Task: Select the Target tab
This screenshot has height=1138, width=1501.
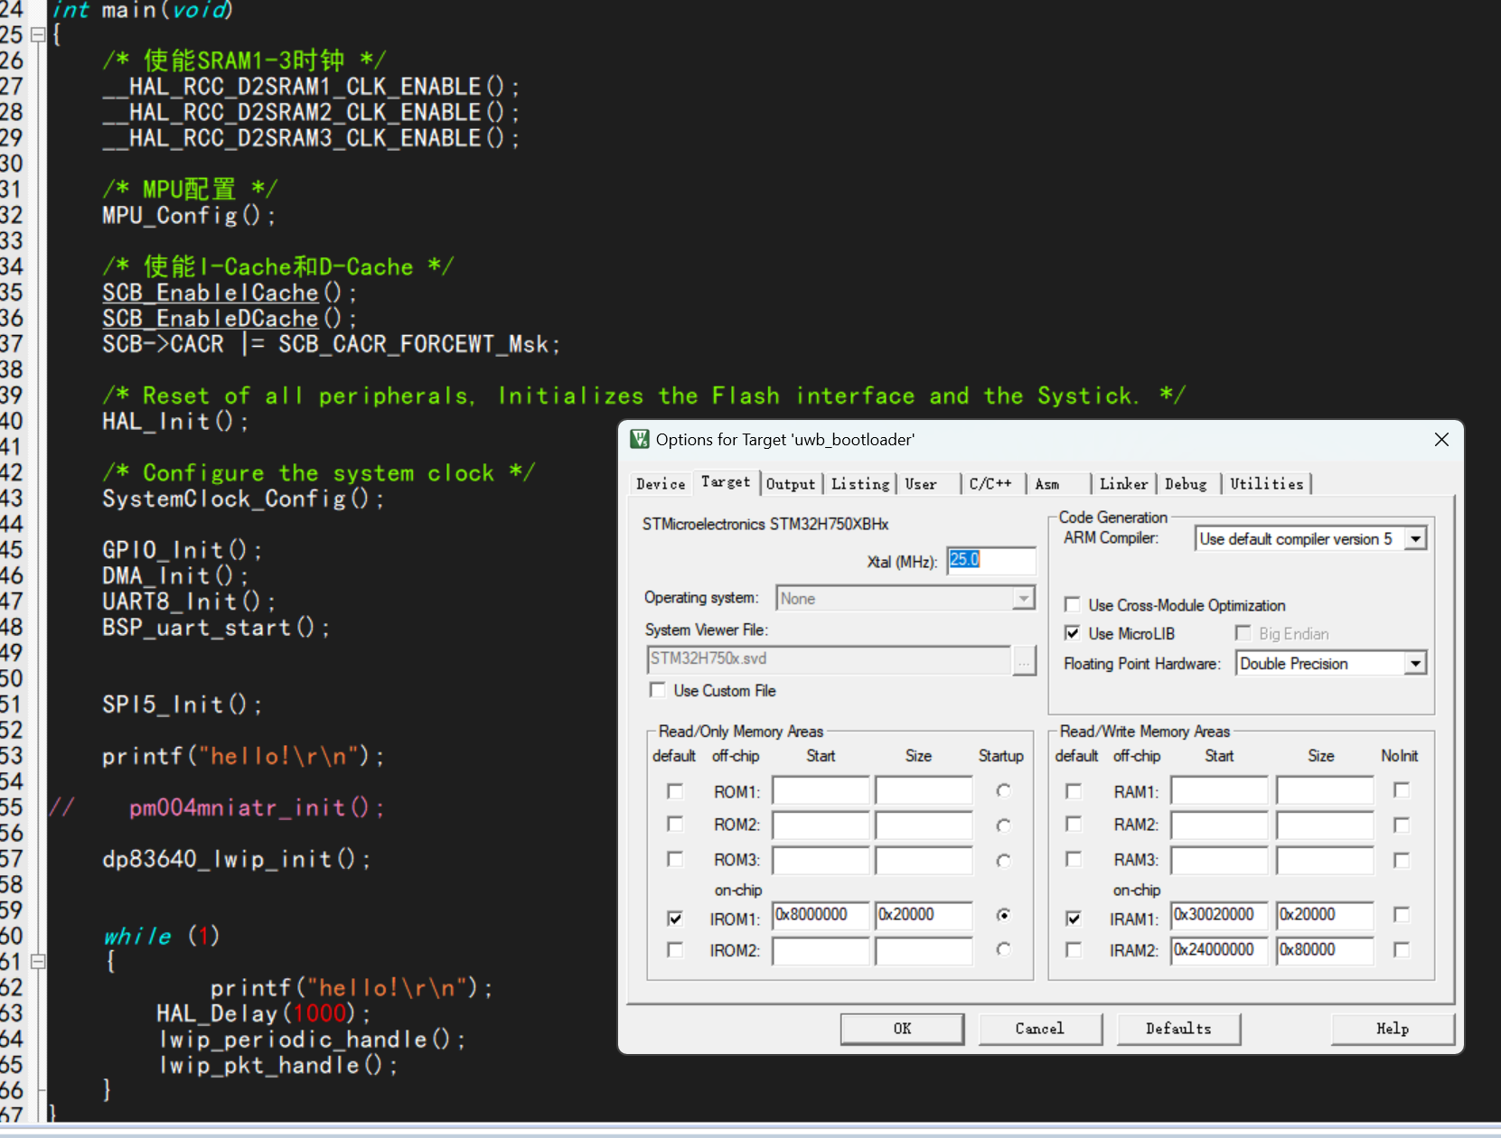Action: tap(726, 482)
